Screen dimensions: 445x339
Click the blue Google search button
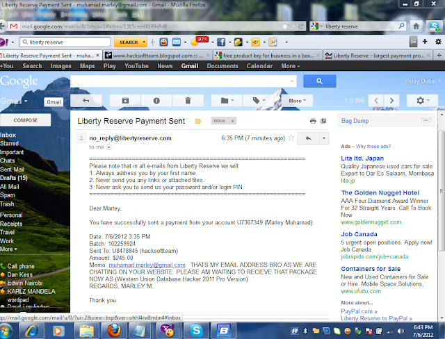pyautogui.click(x=320, y=81)
